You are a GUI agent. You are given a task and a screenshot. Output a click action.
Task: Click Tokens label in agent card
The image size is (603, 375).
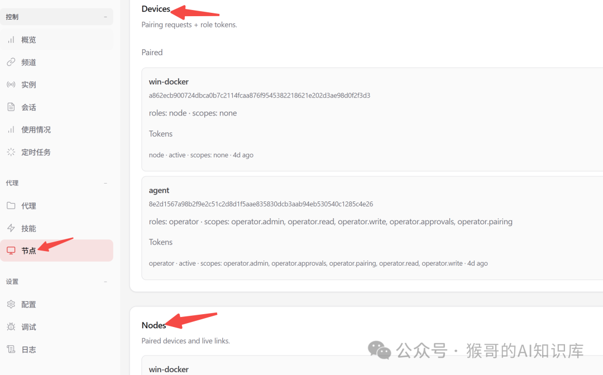point(160,242)
